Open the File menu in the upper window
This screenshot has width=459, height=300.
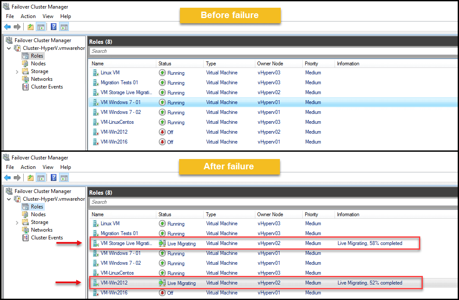coord(10,16)
